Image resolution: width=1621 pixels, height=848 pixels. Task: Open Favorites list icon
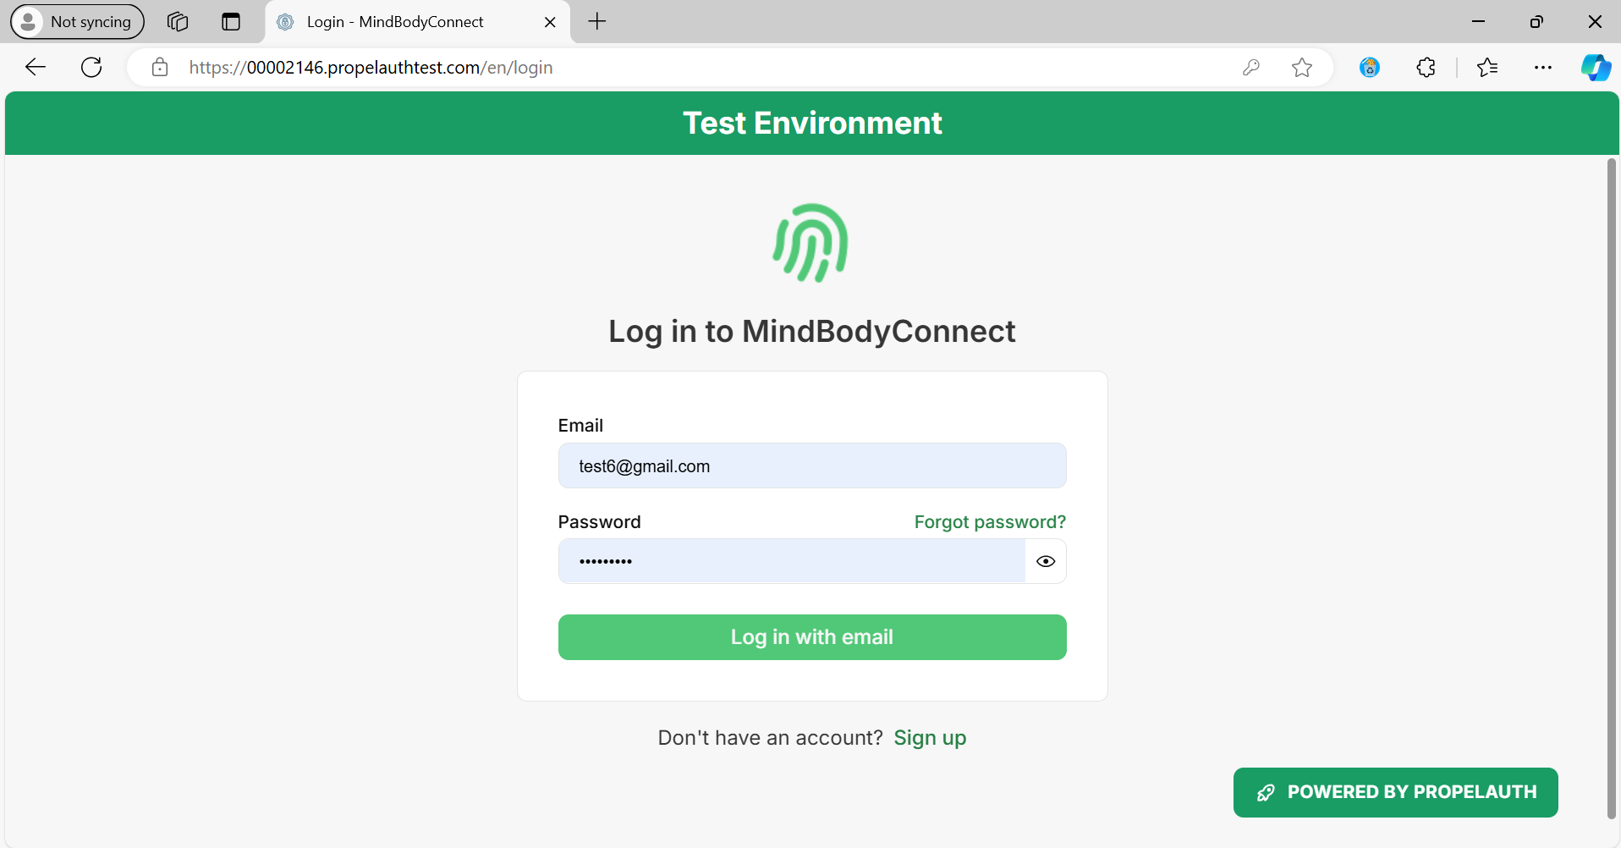(x=1487, y=68)
